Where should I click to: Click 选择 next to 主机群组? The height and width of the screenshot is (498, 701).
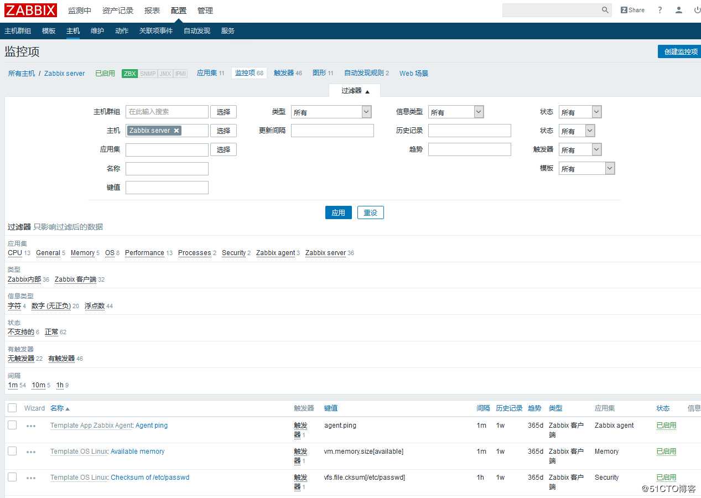(x=224, y=112)
